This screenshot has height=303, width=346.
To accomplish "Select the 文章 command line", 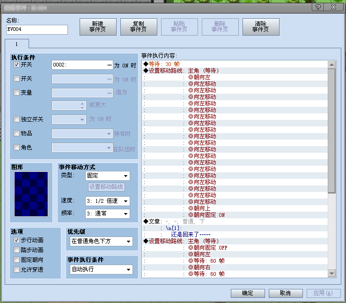I will tap(235, 222).
